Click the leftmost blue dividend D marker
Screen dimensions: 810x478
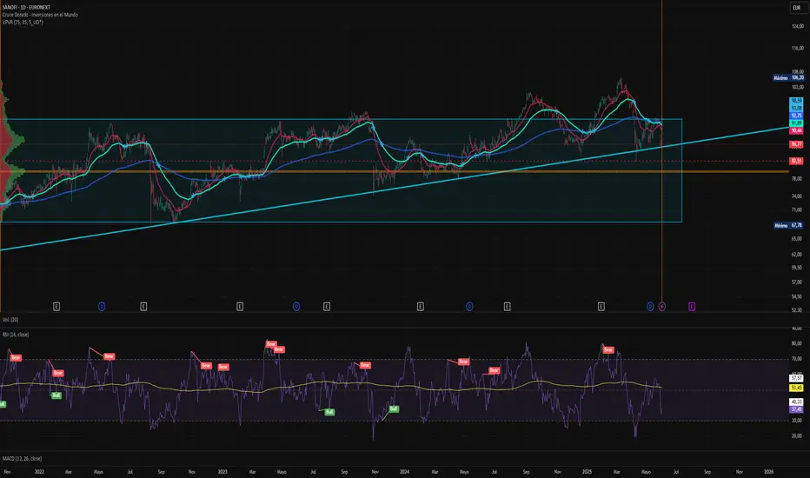point(101,306)
